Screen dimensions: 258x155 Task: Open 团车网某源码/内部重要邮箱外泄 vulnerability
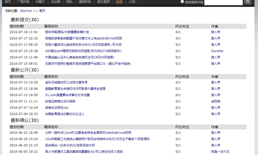click(67, 32)
